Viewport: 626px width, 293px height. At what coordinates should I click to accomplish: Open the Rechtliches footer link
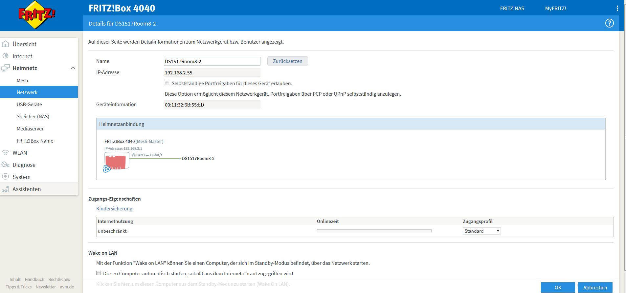[x=59, y=279]
